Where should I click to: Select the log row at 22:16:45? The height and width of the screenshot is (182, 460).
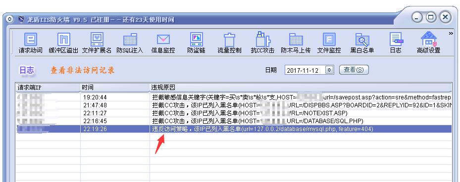234,121
